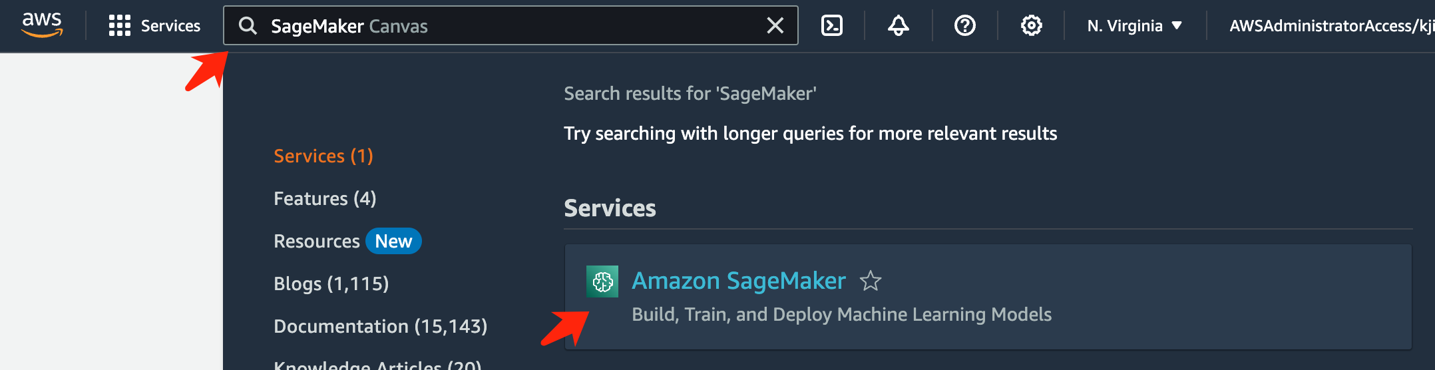The image size is (1435, 370).
Task: Click the search magnifier icon
Action: (x=248, y=26)
